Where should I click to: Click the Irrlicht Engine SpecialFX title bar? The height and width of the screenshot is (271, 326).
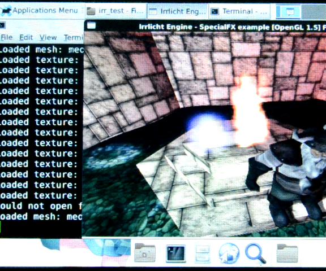(x=205, y=27)
